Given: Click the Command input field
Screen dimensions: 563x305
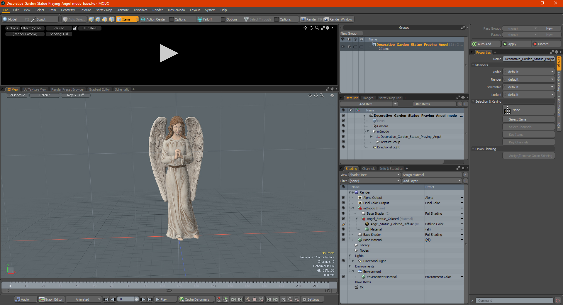Looking at the screenshot, I should 514,301.
